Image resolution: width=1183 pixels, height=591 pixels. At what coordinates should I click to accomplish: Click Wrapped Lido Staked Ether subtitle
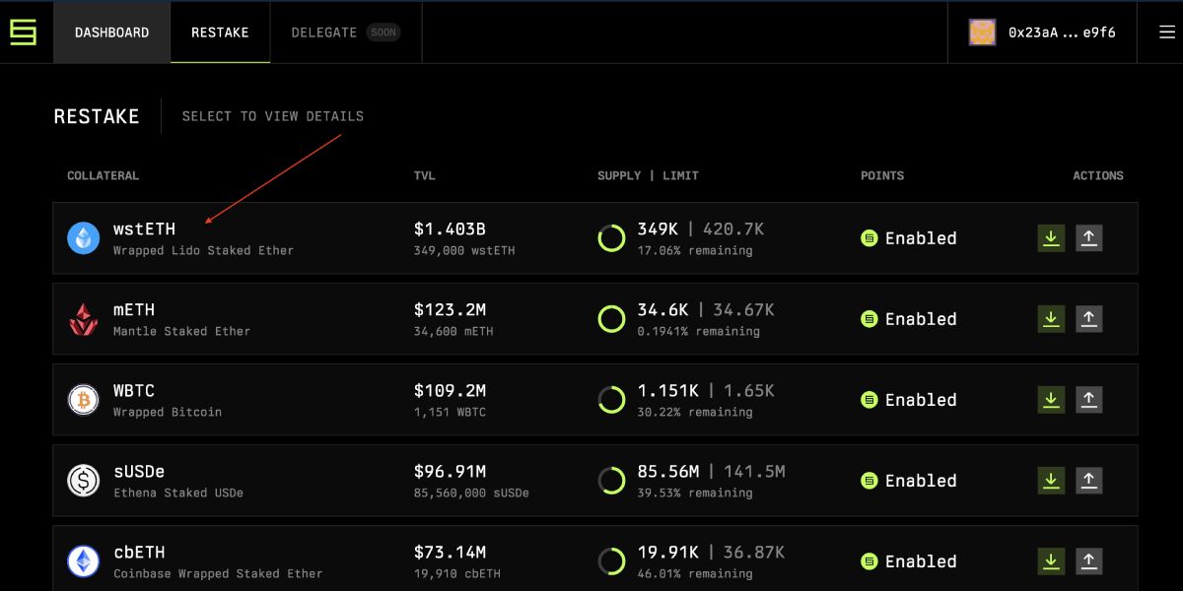pyautogui.click(x=203, y=250)
